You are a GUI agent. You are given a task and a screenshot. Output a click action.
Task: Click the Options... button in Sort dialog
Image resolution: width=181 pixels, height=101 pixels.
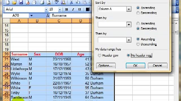106,66
